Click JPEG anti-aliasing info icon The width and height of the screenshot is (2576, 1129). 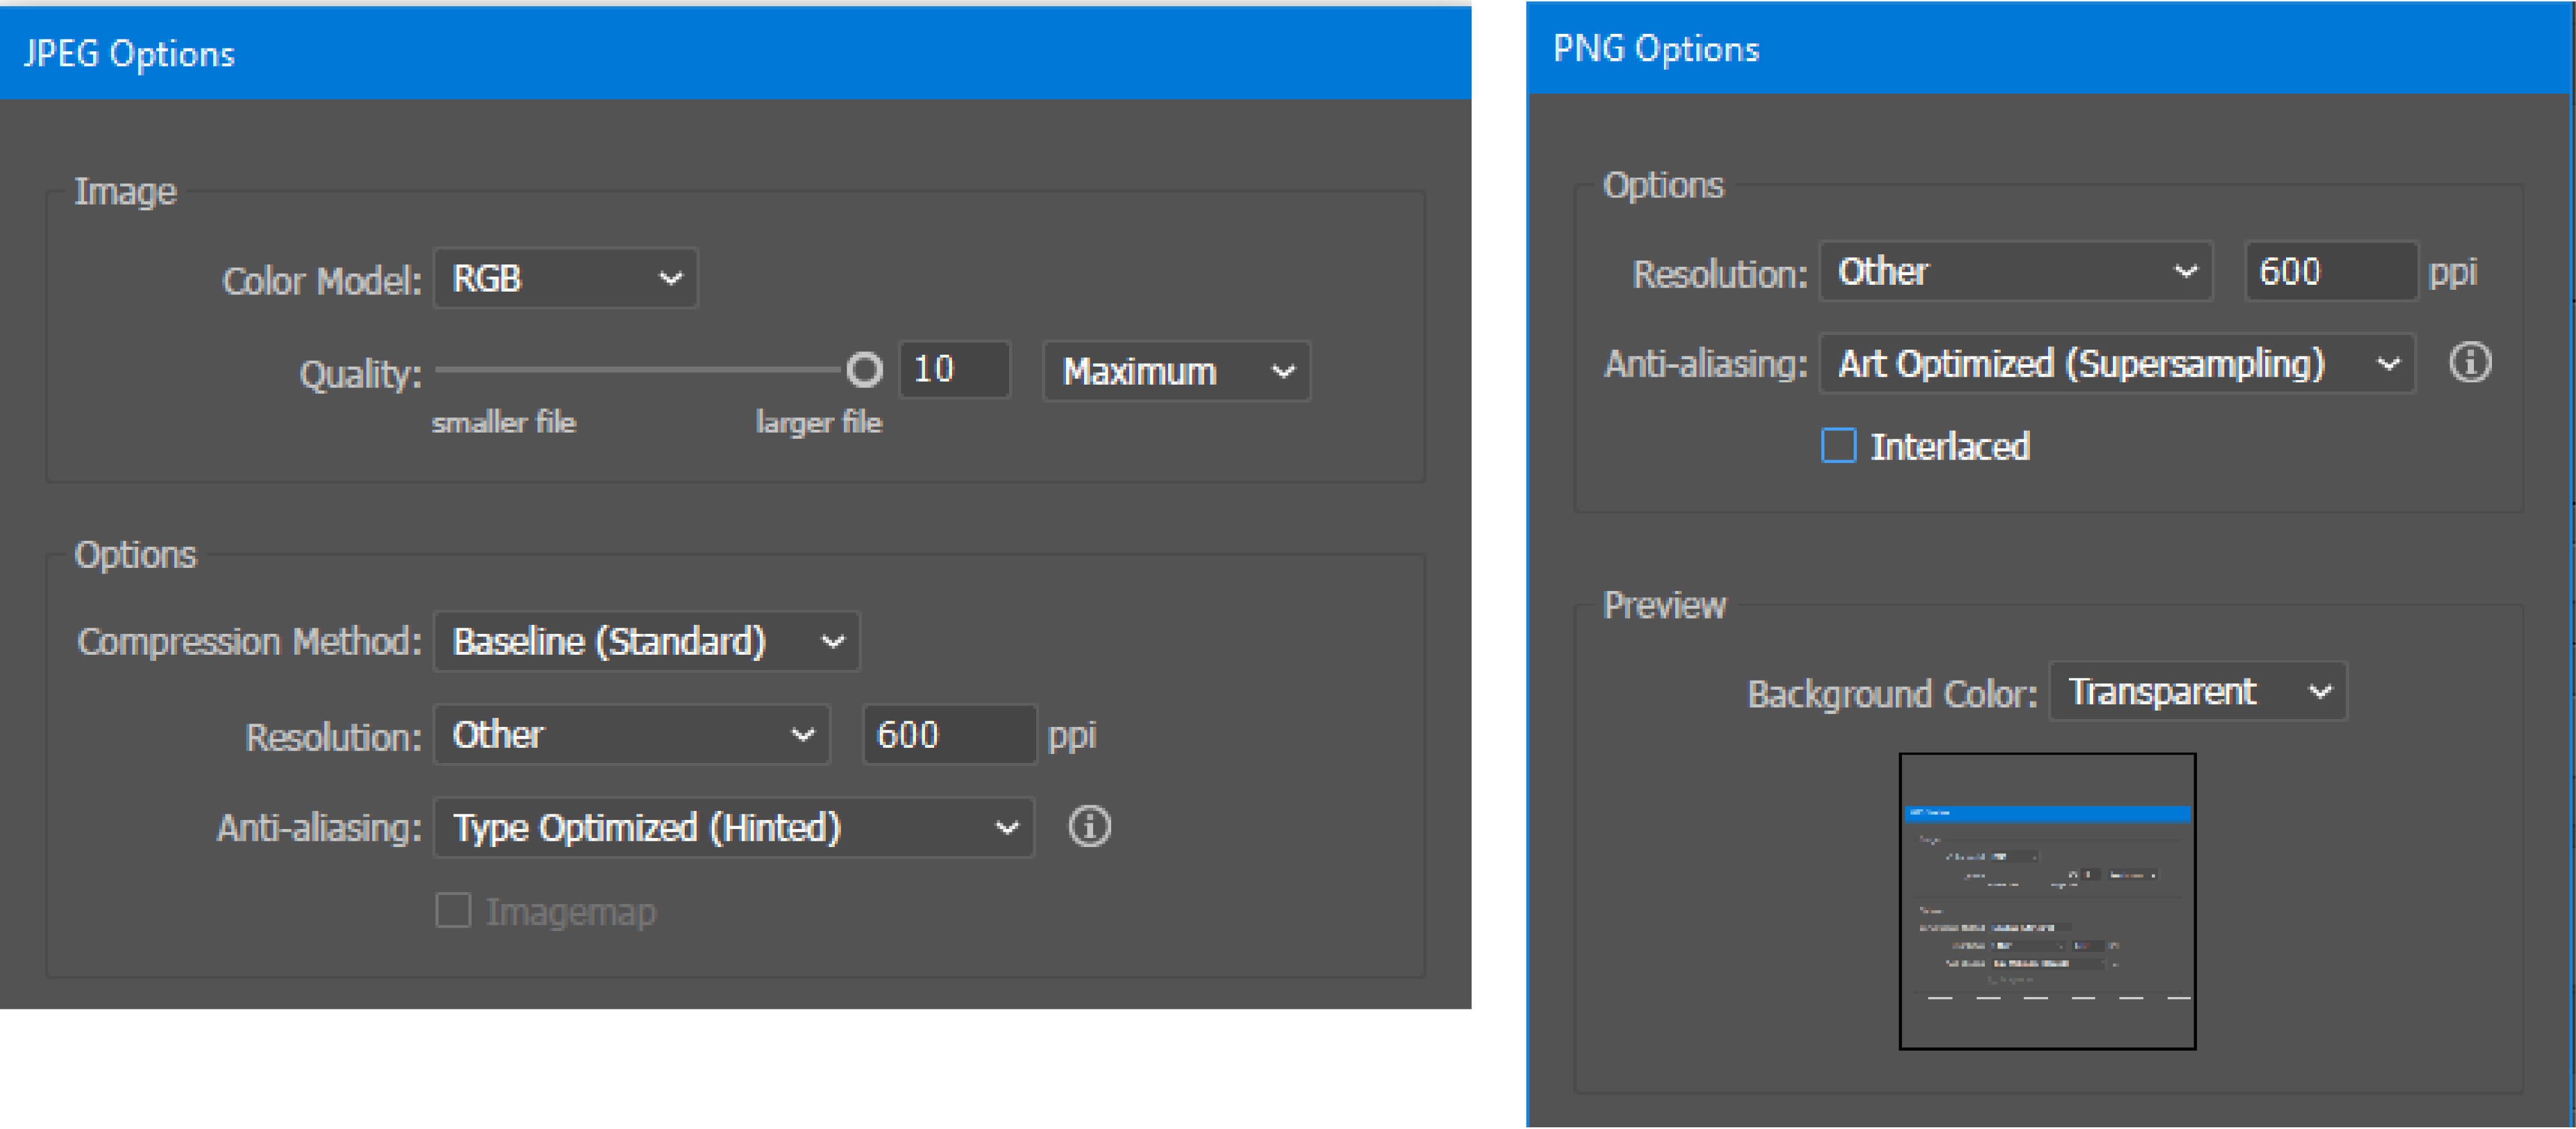click(1089, 827)
